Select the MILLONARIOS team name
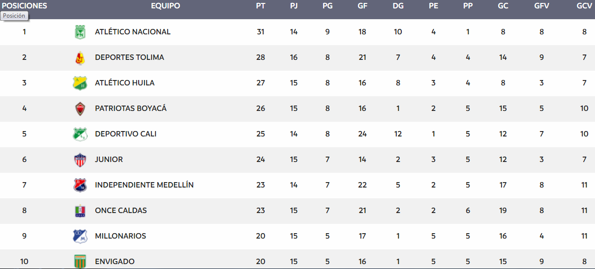595x269 pixels. click(x=120, y=236)
